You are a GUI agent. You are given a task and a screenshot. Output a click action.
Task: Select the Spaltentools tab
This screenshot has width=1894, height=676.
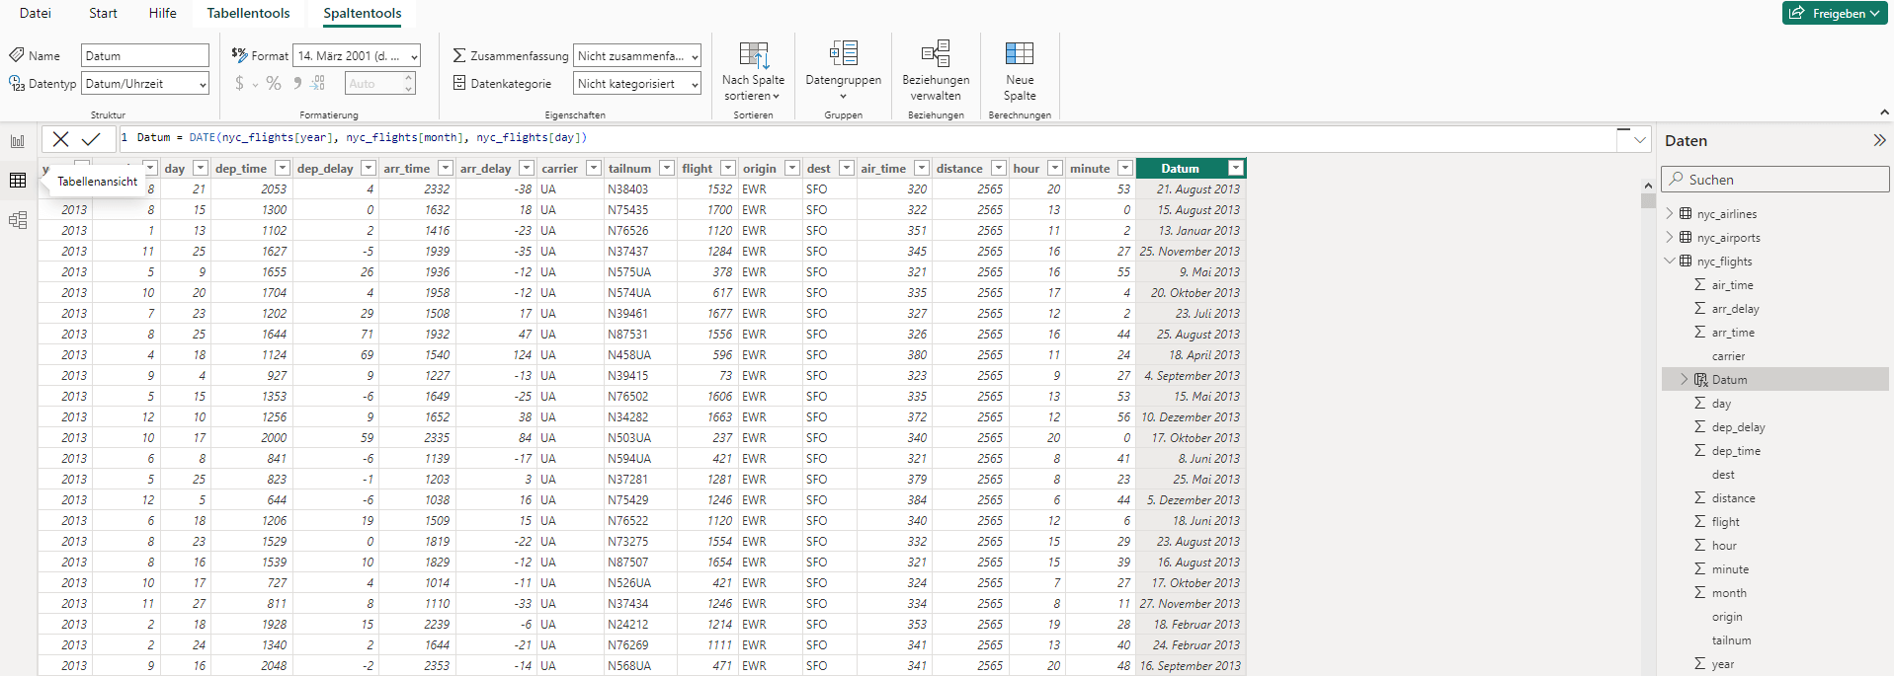coord(363,14)
